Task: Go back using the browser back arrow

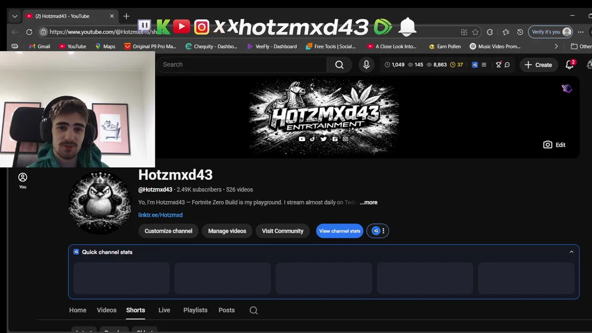Action: pos(14,32)
